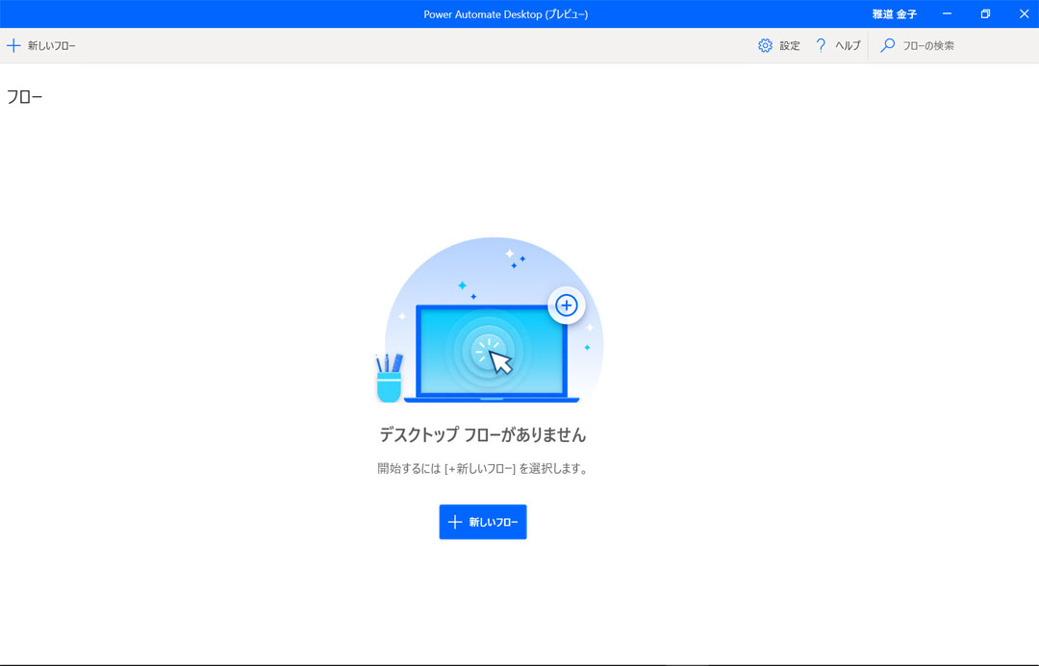Image resolution: width=1039 pixels, height=666 pixels.
Task: Click the デスクトップ フローがありません message
Action: [x=483, y=435]
